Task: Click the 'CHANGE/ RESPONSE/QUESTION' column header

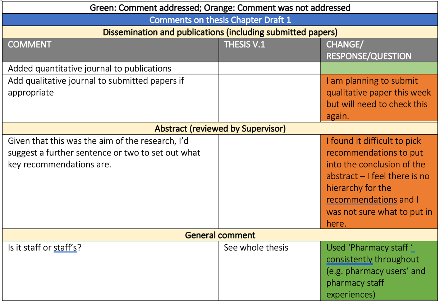Action: 369,50
